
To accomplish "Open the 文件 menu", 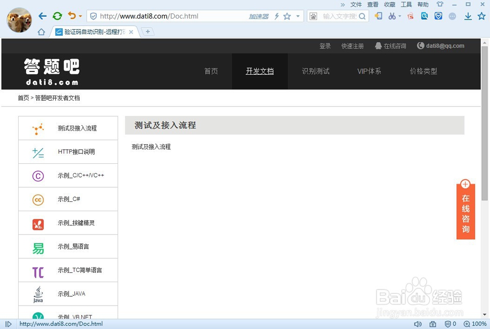I will (356, 4).
